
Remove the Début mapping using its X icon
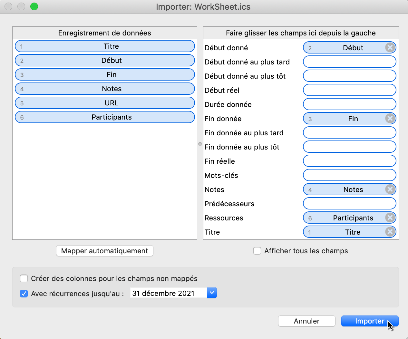pos(390,47)
